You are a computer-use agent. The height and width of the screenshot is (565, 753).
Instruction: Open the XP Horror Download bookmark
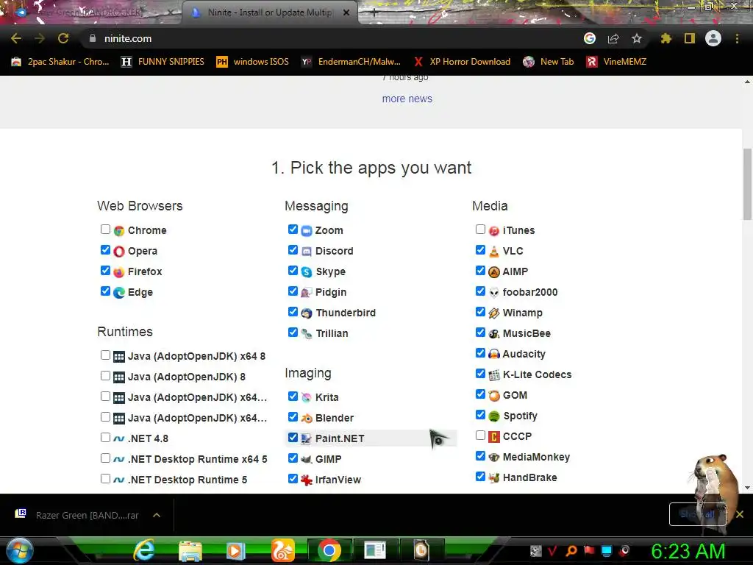tap(462, 62)
